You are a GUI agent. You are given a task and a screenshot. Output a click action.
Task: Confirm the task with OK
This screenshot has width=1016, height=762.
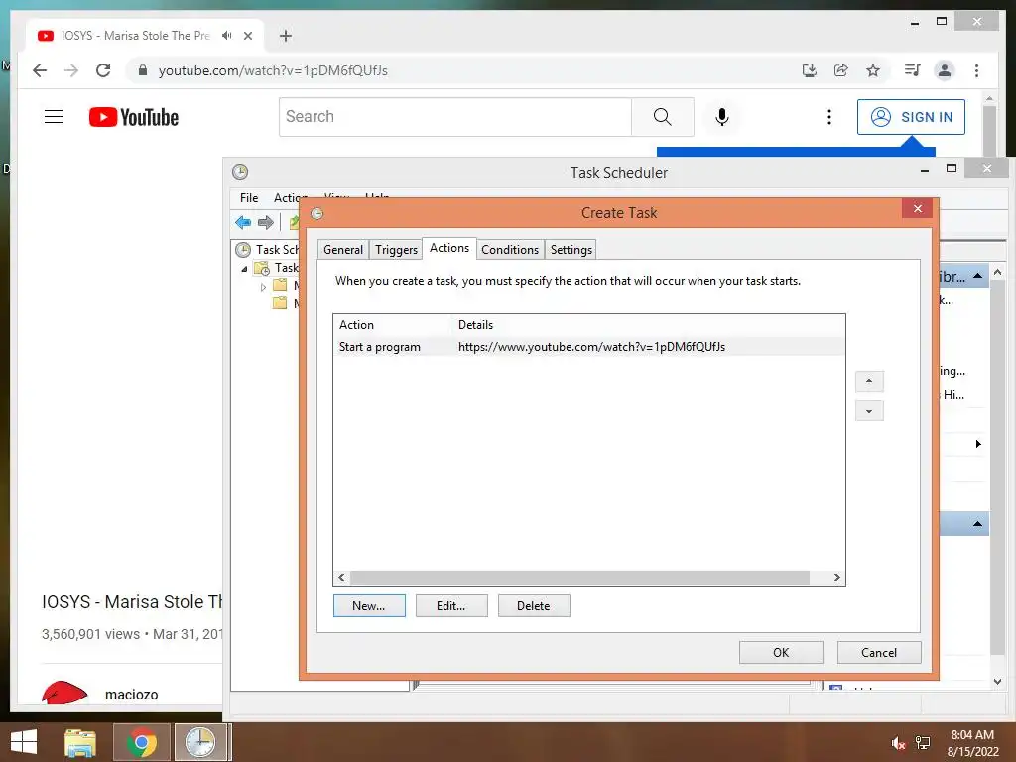click(782, 653)
